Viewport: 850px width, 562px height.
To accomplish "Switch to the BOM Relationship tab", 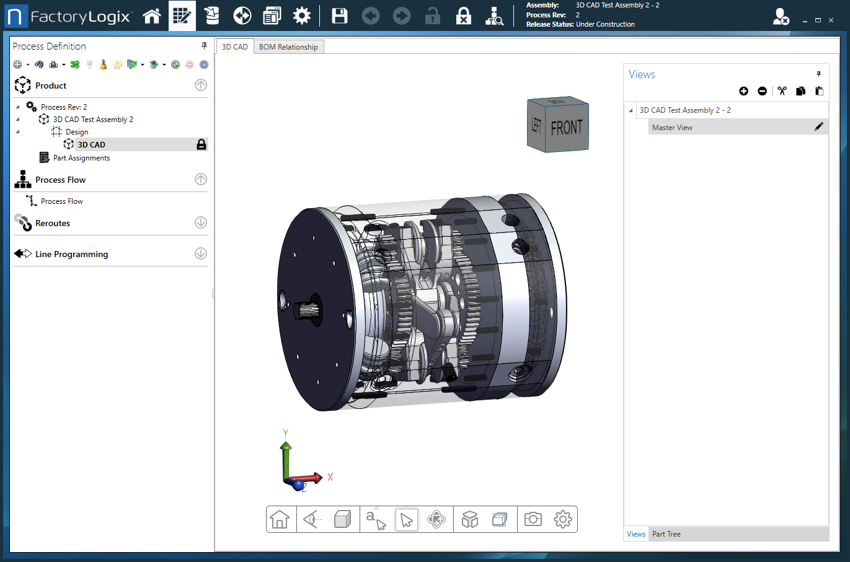I will click(288, 47).
